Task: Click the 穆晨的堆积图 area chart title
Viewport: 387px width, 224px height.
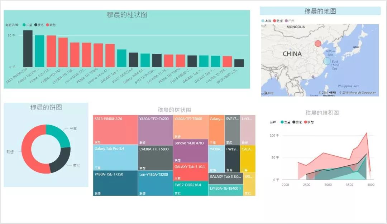Action: click(322, 113)
